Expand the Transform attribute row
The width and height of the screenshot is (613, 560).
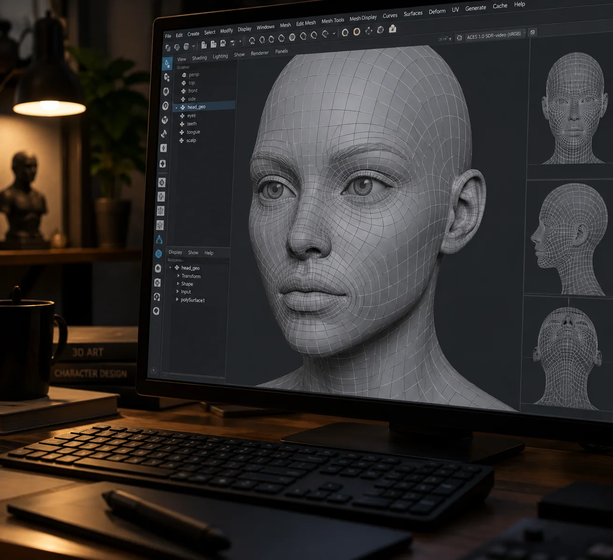coord(178,276)
